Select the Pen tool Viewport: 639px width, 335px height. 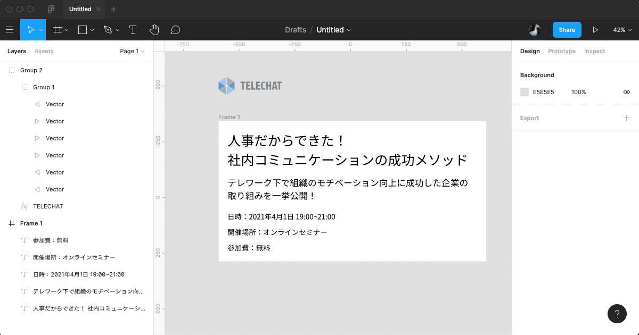point(108,30)
